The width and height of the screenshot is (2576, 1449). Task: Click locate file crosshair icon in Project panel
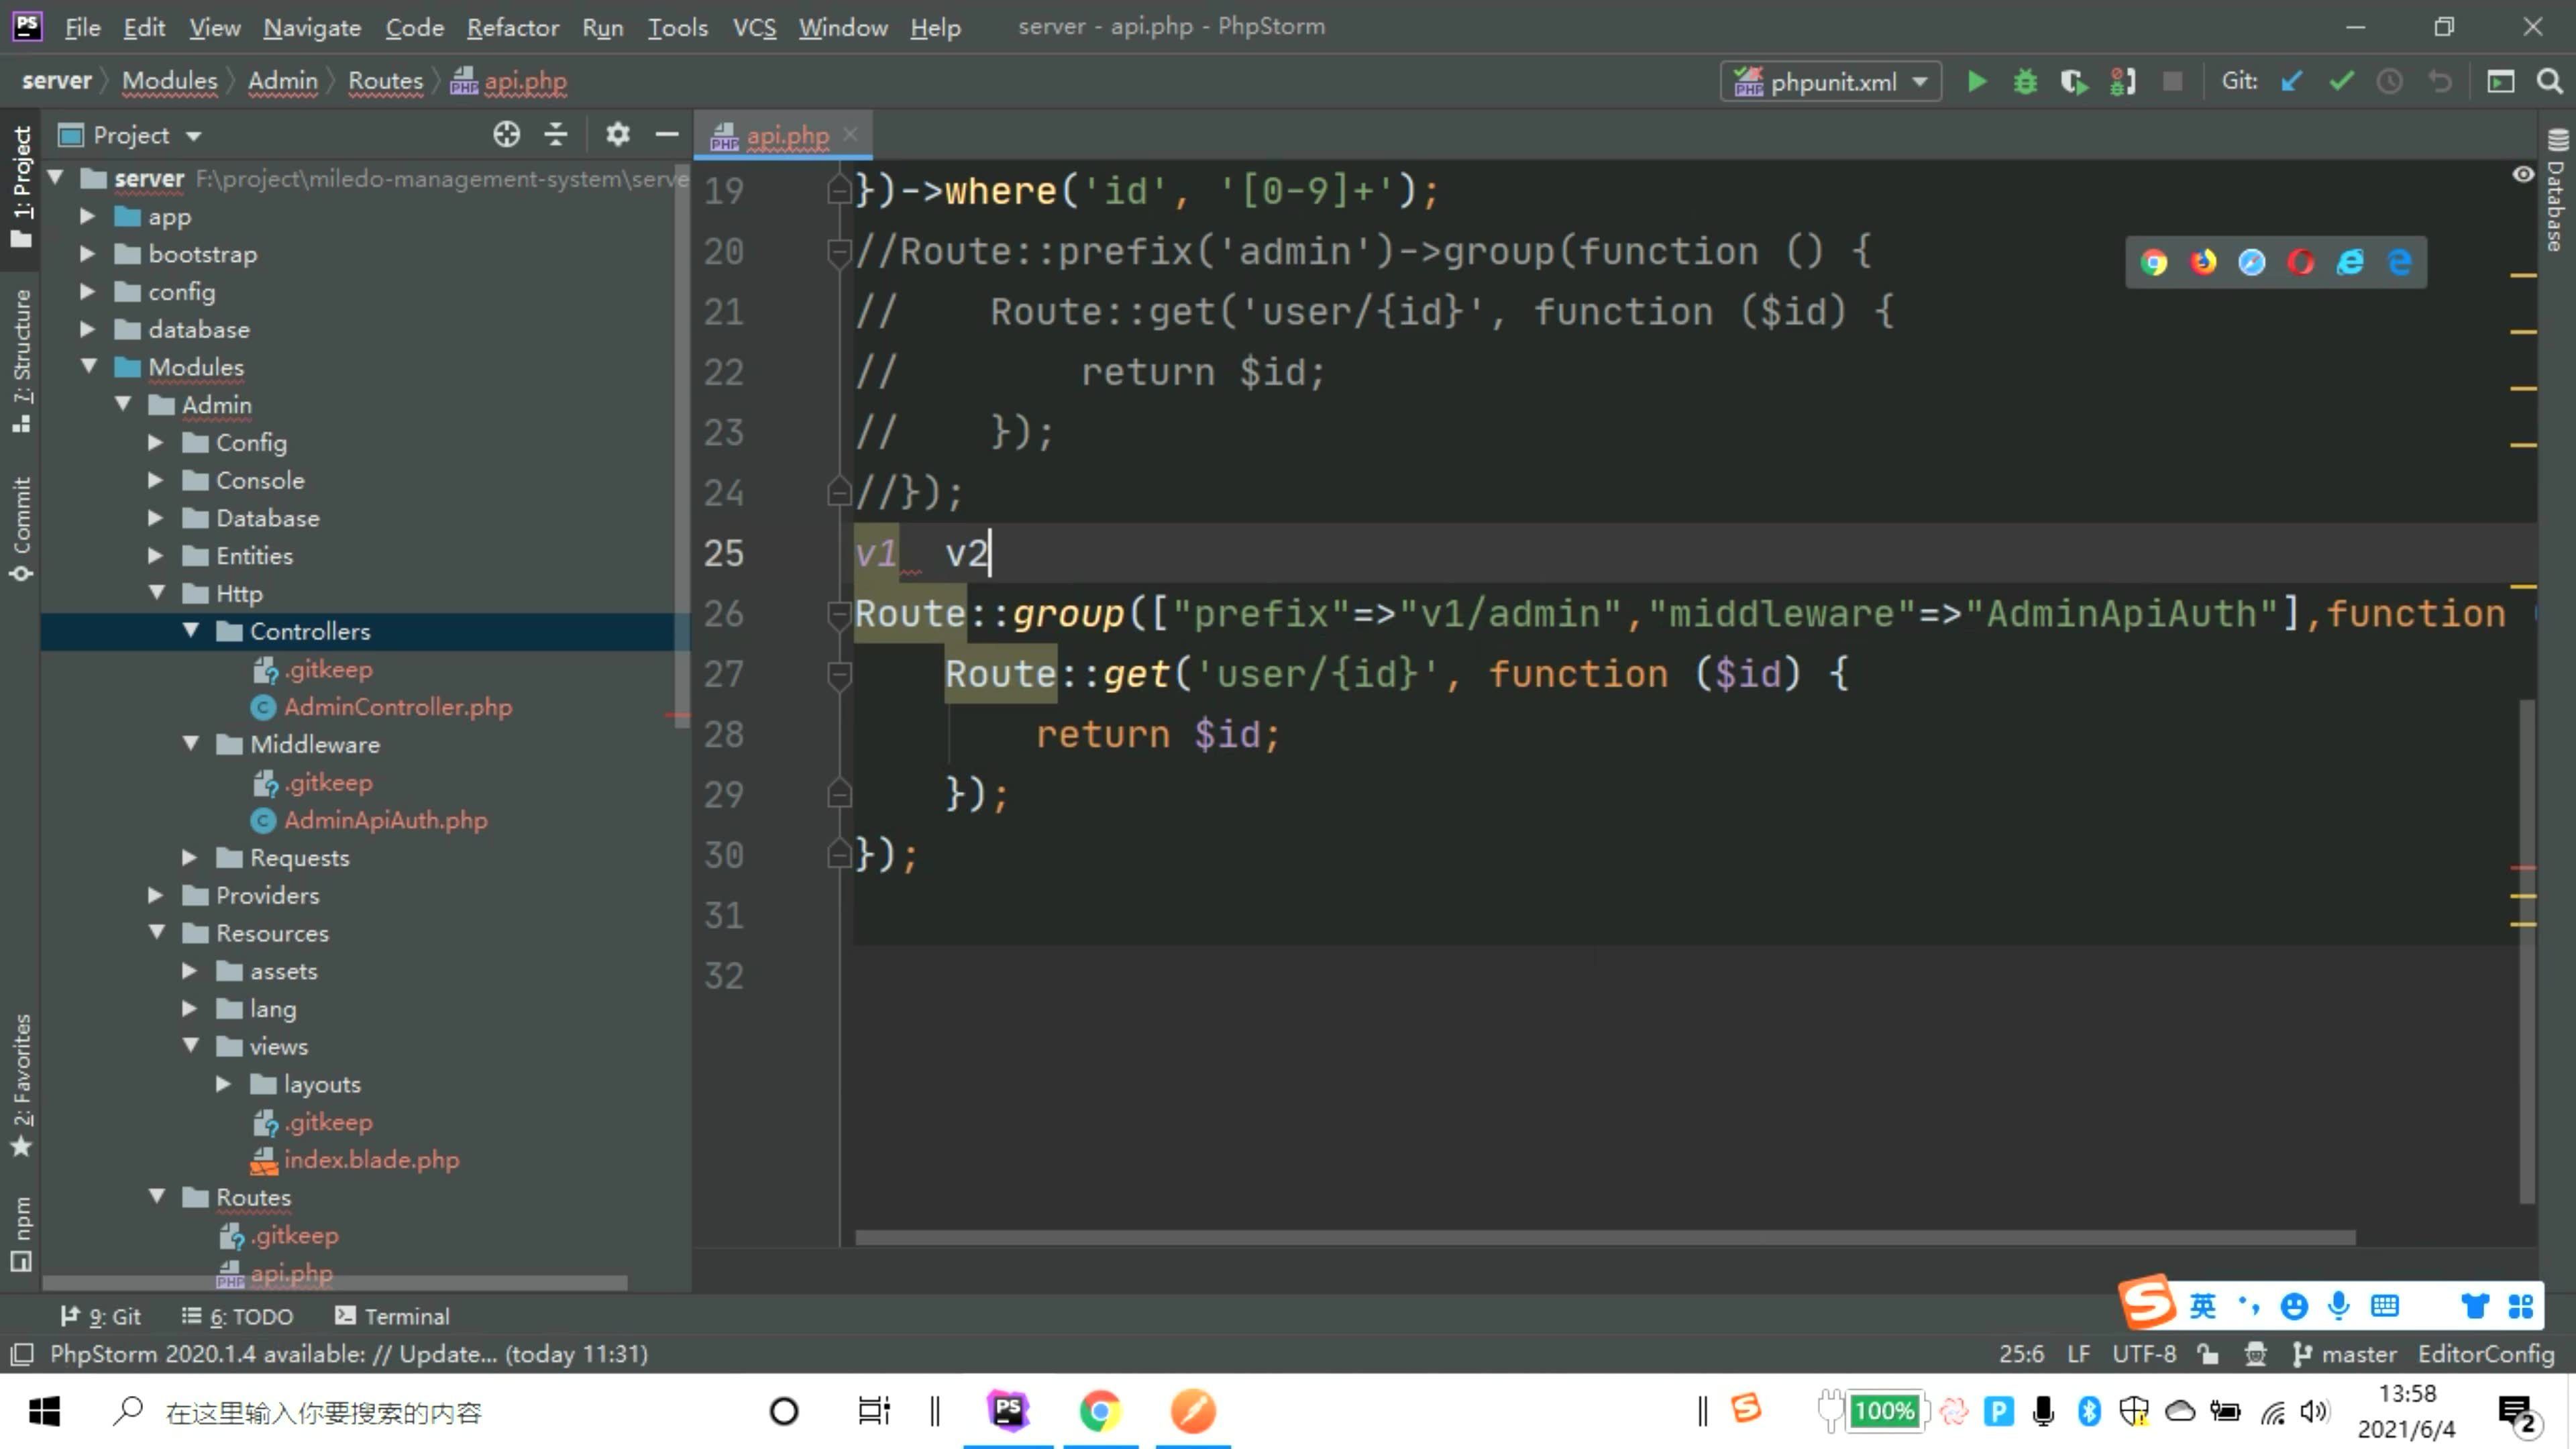click(x=506, y=134)
